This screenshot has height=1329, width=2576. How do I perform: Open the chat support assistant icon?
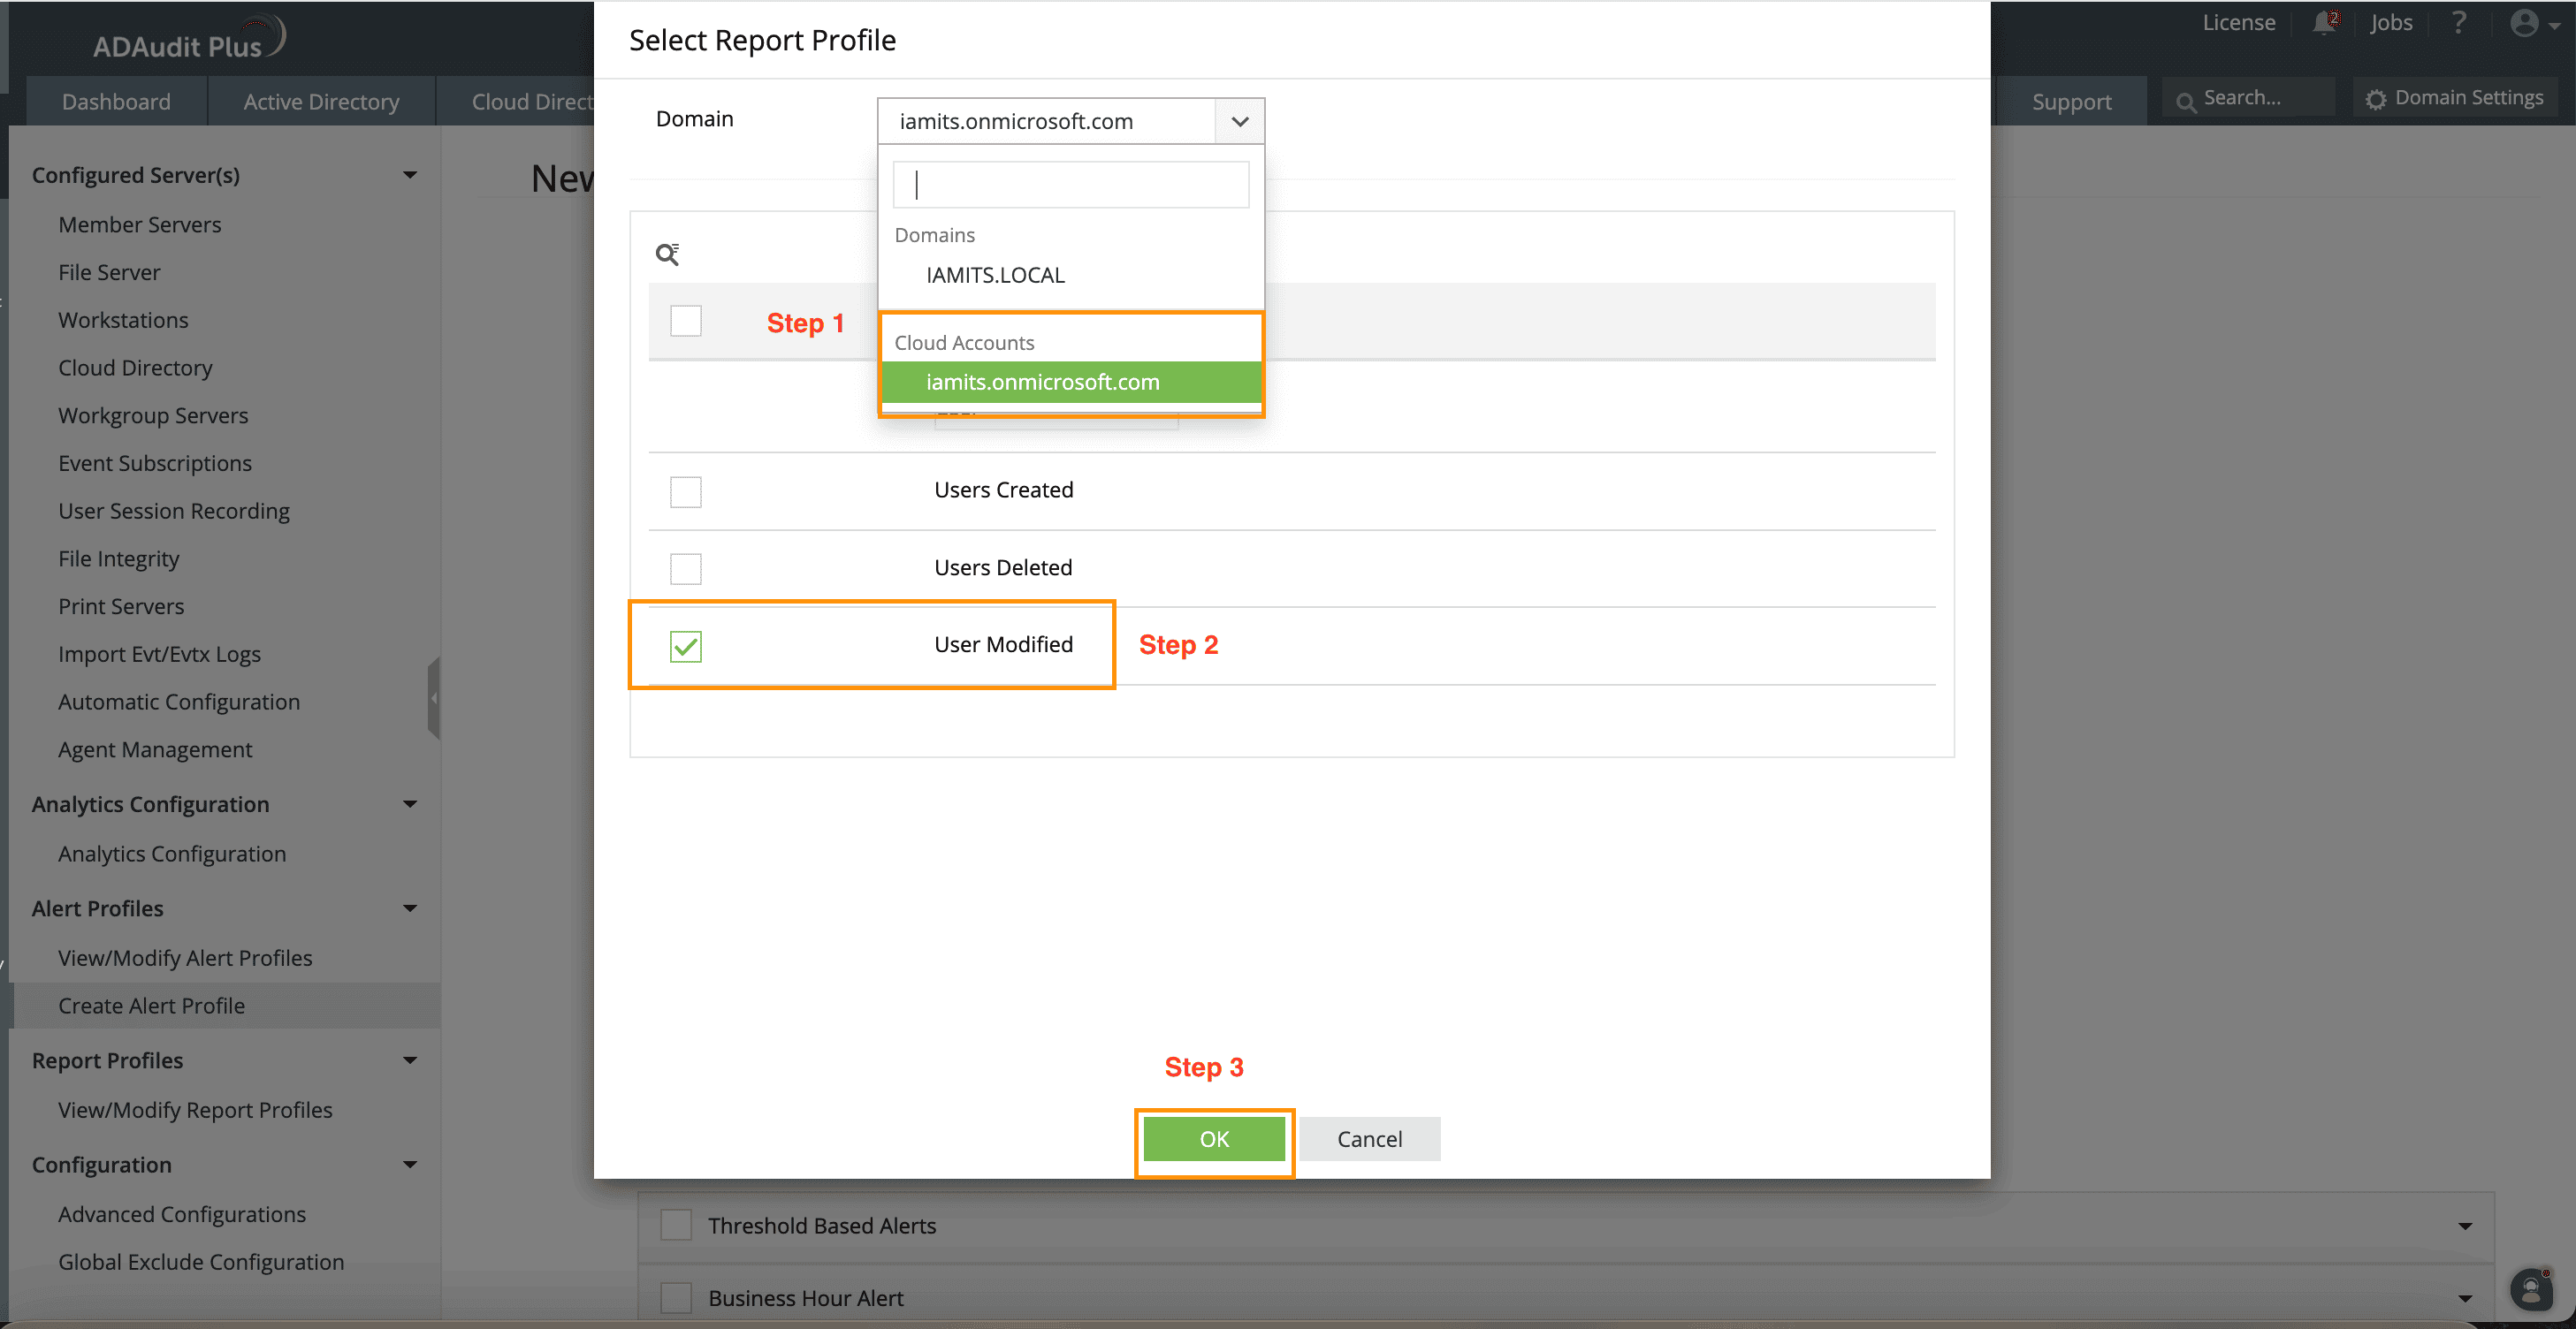click(2531, 1290)
